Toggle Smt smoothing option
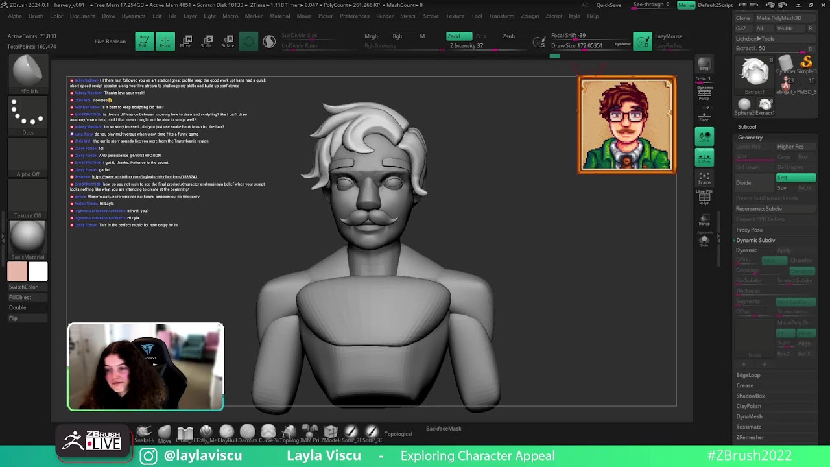 click(x=796, y=178)
